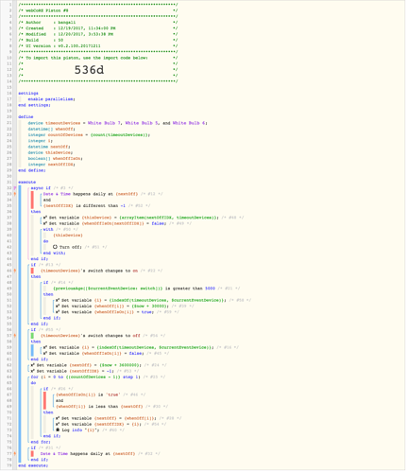Viewport: 408px width, 473px height.
Task: Click the green condition bar on line 57
Action: click(x=32, y=337)
